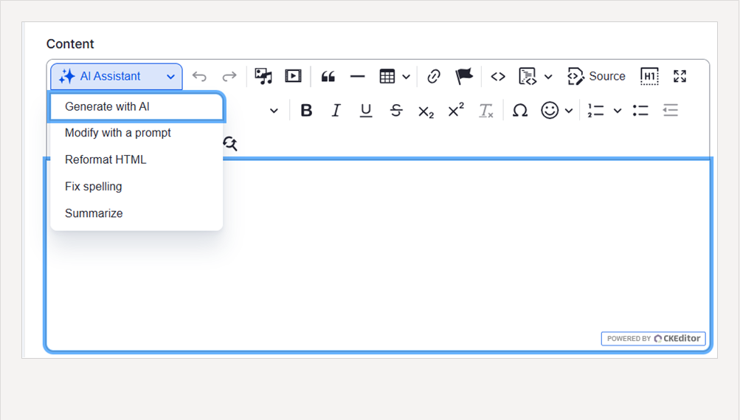This screenshot has width=740, height=420.
Task: Insert an emoji smiley icon
Action: pos(550,111)
